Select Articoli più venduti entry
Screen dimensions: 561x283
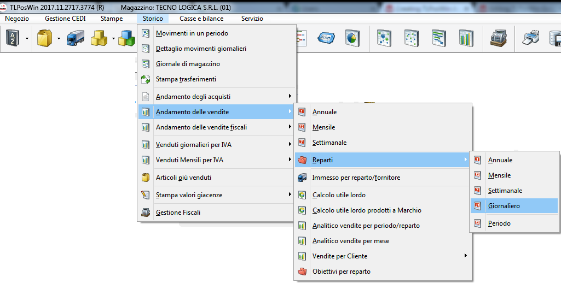click(x=183, y=178)
